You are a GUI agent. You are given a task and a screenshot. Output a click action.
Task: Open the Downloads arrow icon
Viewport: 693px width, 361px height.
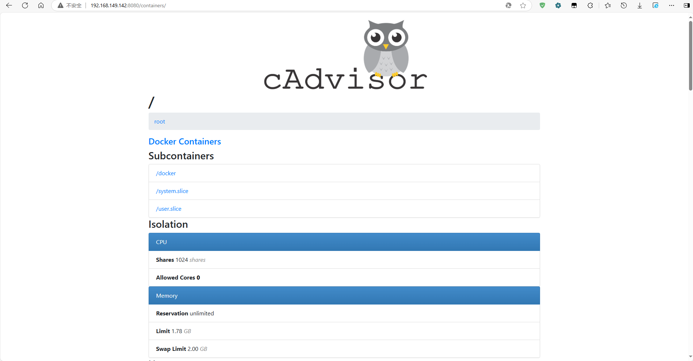point(640,5)
